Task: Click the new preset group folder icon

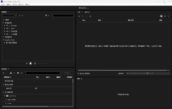Action: 11,73
